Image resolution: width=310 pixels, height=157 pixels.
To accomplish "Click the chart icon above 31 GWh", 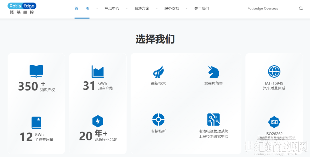I will click(x=98, y=72).
